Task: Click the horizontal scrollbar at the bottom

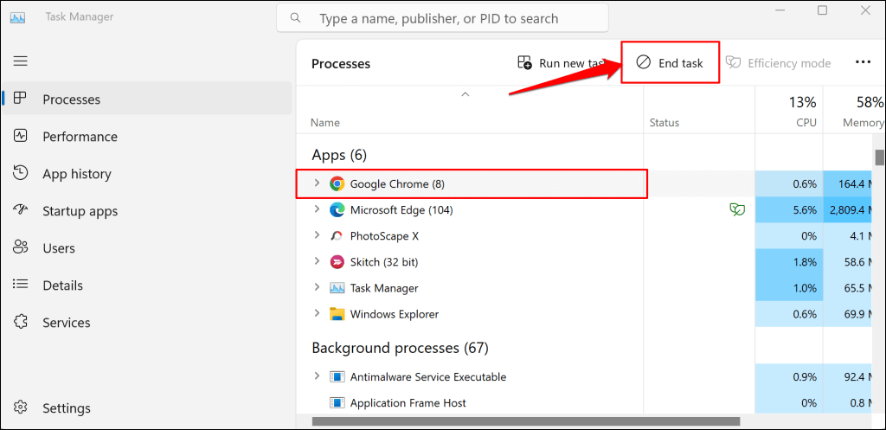Action: coord(519,422)
